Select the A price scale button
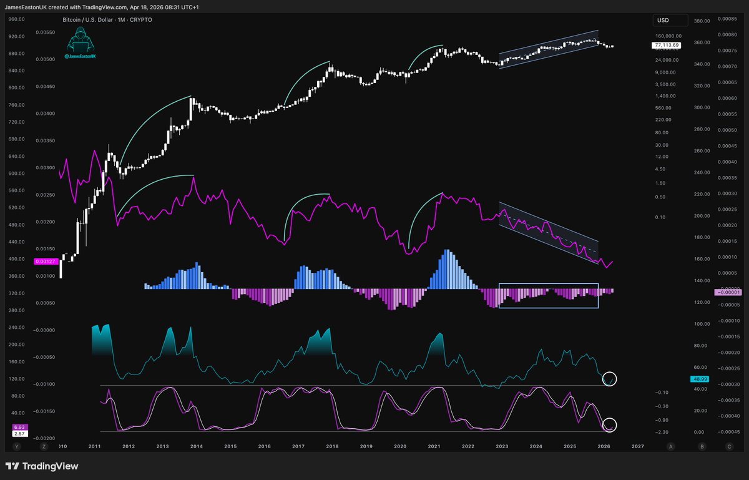749x480 pixels. tap(670, 446)
